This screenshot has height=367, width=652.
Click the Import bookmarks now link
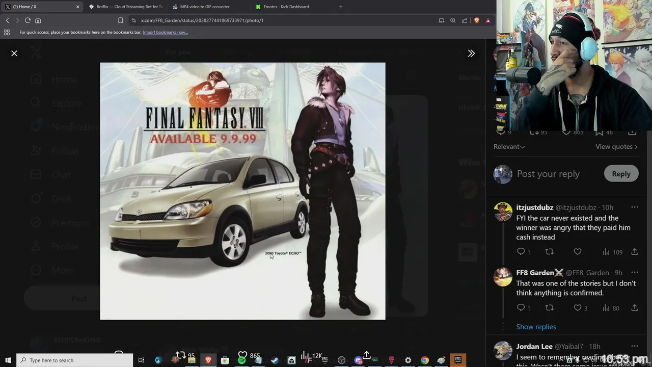(165, 32)
